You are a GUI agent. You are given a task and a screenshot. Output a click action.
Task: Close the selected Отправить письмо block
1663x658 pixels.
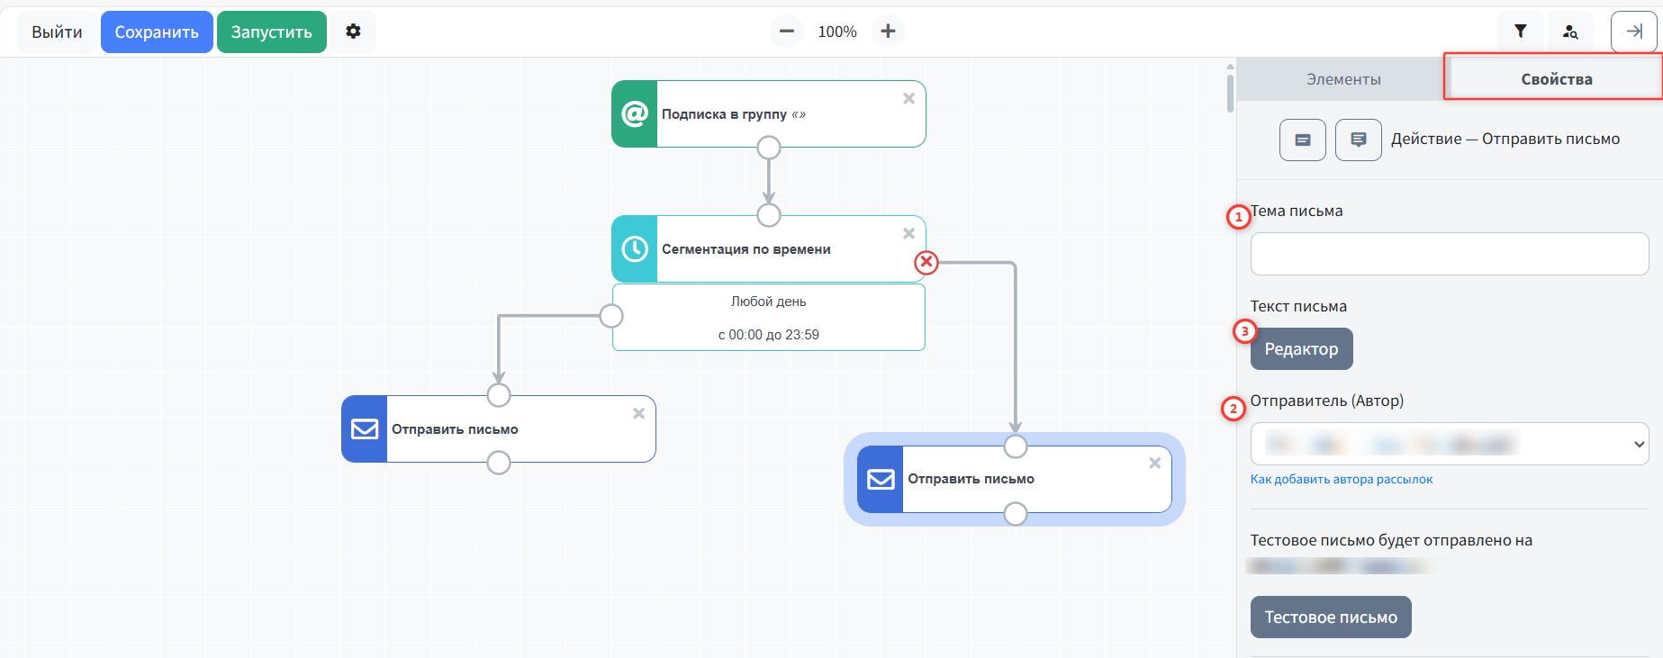[1154, 463]
